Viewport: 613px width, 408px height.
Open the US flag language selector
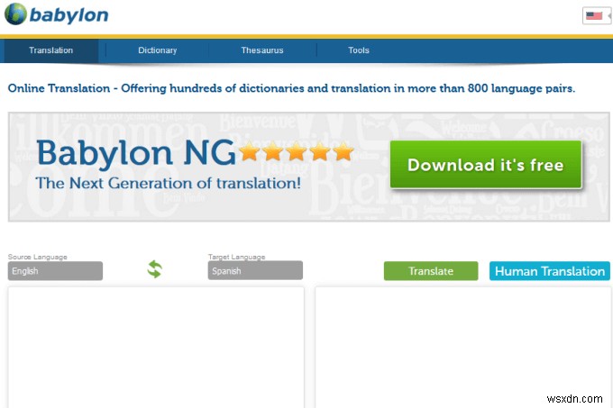point(597,16)
